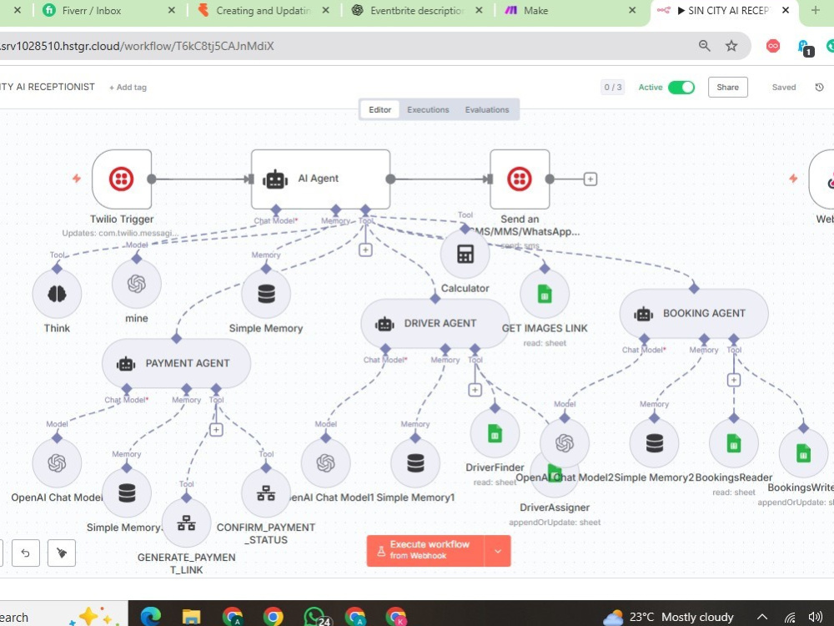Viewport: 834px width, 626px height.
Task: Select the GENERATE_PAYMENT_LINK tool node
Action: (186, 523)
